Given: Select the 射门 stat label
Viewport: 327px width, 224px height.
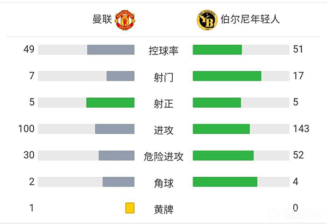Looking at the screenshot, I should pyautogui.click(x=163, y=77).
